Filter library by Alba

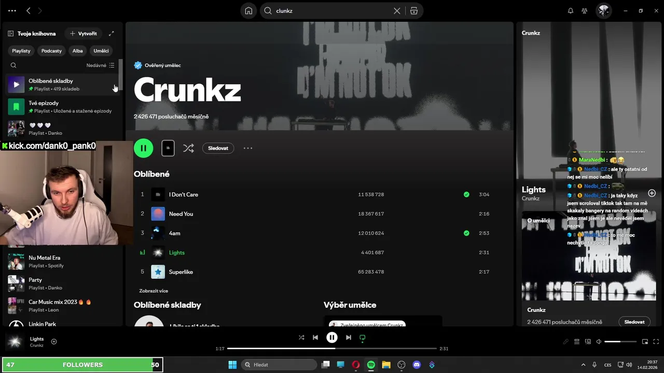click(78, 51)
